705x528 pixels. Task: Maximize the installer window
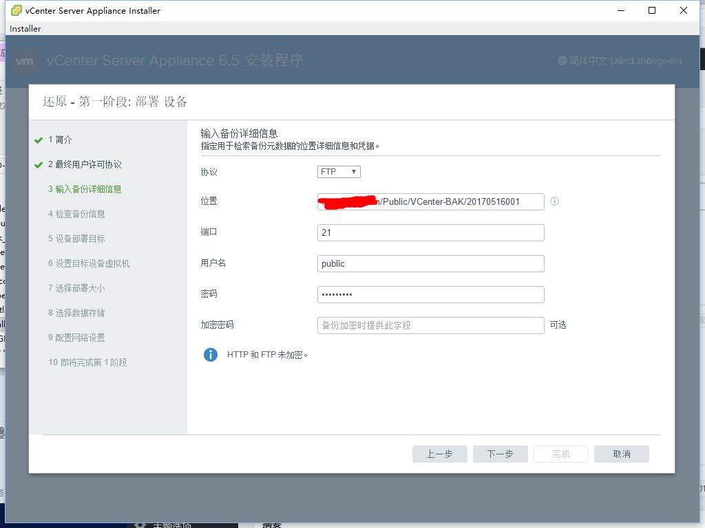click(652, 10)
